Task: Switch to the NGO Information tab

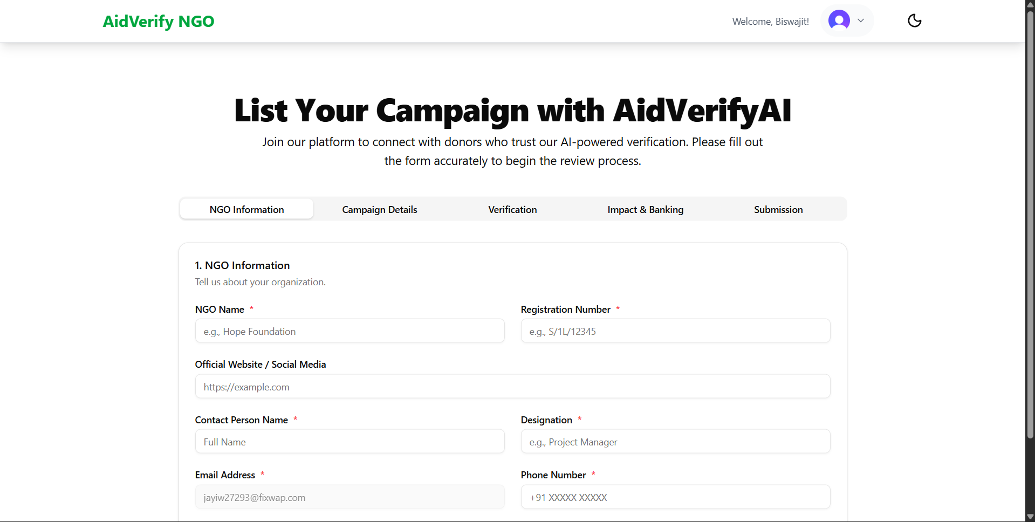Action: pos(246,209)
